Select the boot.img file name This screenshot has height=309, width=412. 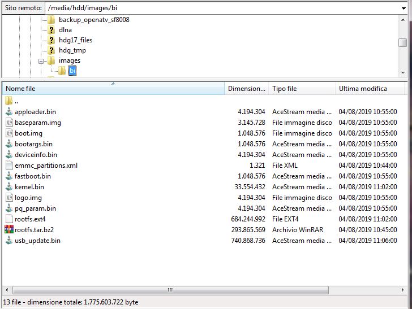point(28,133)
